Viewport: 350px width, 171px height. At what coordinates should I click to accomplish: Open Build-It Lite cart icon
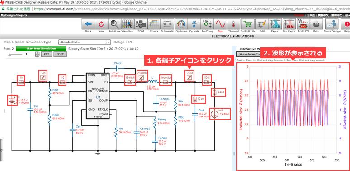click(247, 24)
